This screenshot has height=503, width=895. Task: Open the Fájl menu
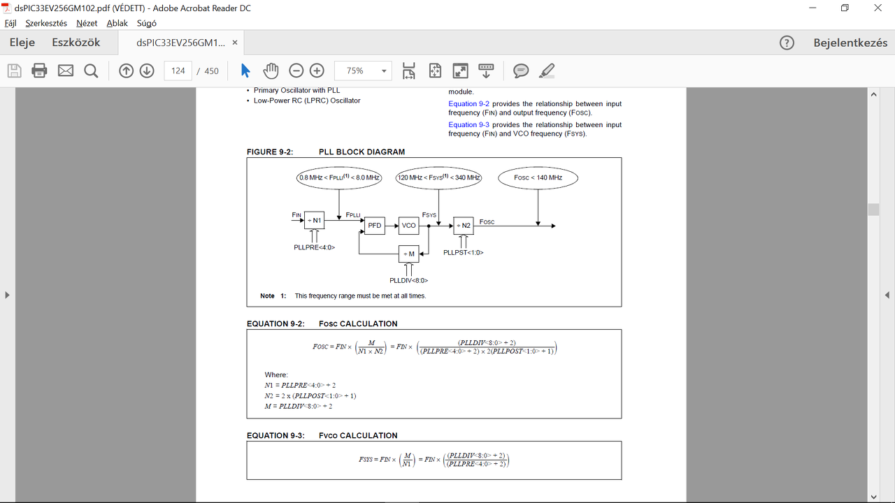click(10, 23)
